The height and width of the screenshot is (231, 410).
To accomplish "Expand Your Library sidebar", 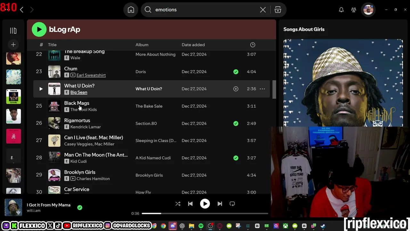I will click(13, 30).
